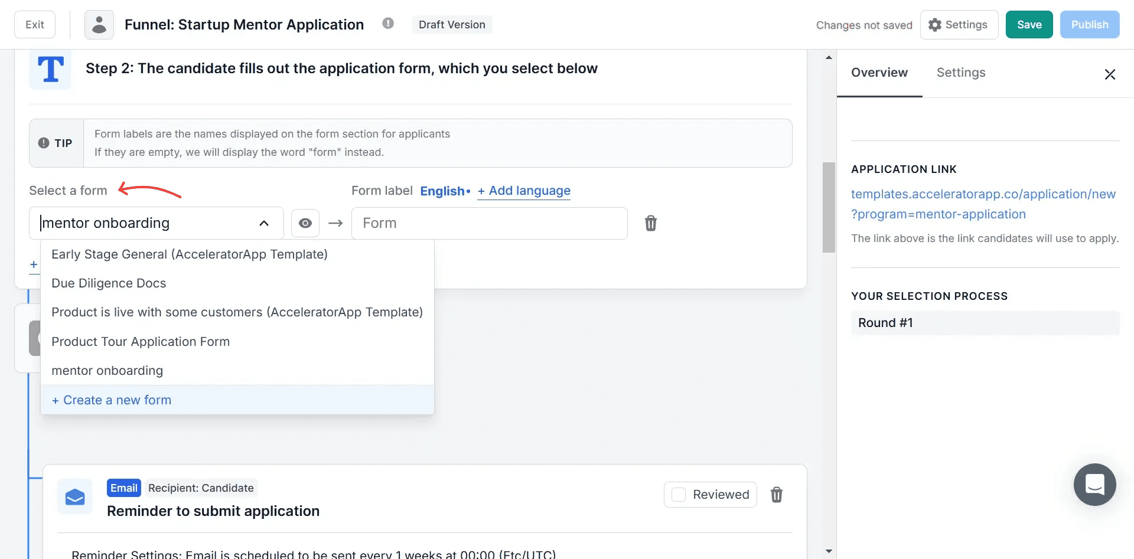Open the chat support bubble

pos(1094,484)
